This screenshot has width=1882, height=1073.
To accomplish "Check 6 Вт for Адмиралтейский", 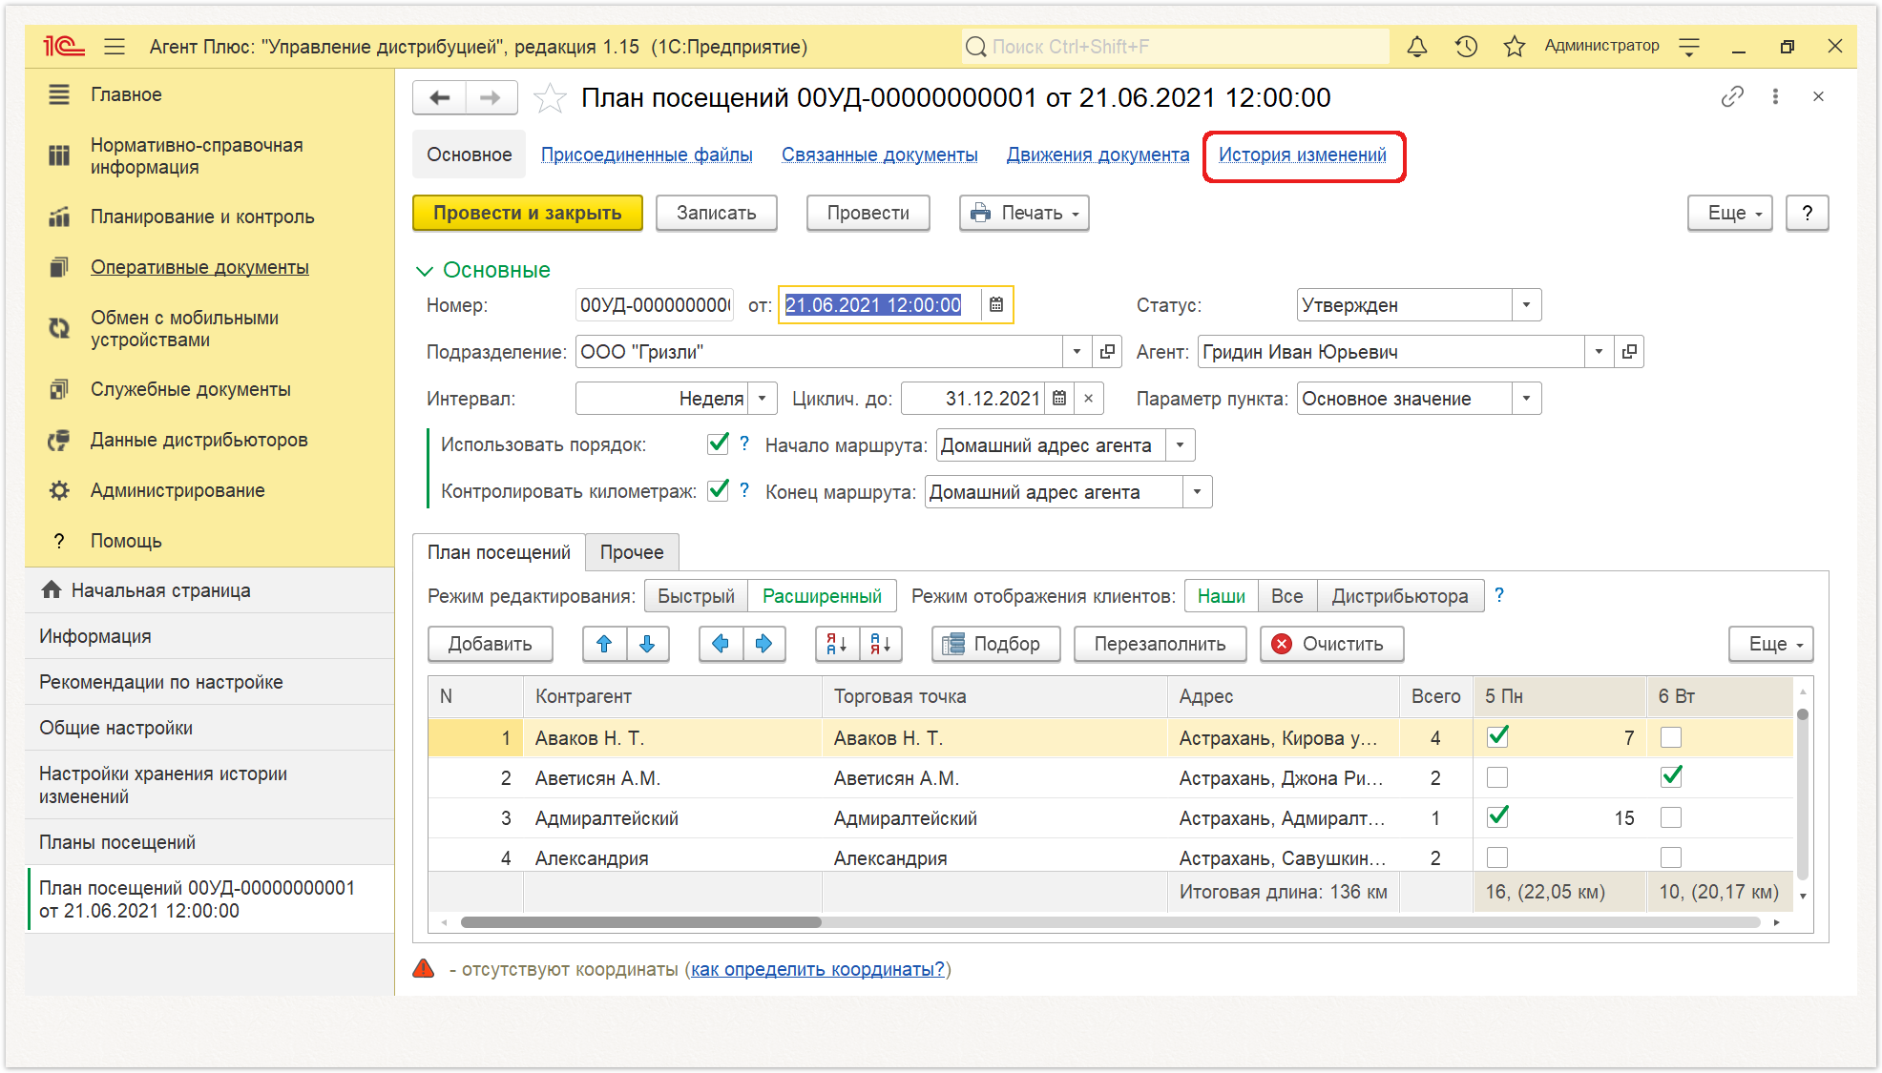I will [x=1671, y=817].
